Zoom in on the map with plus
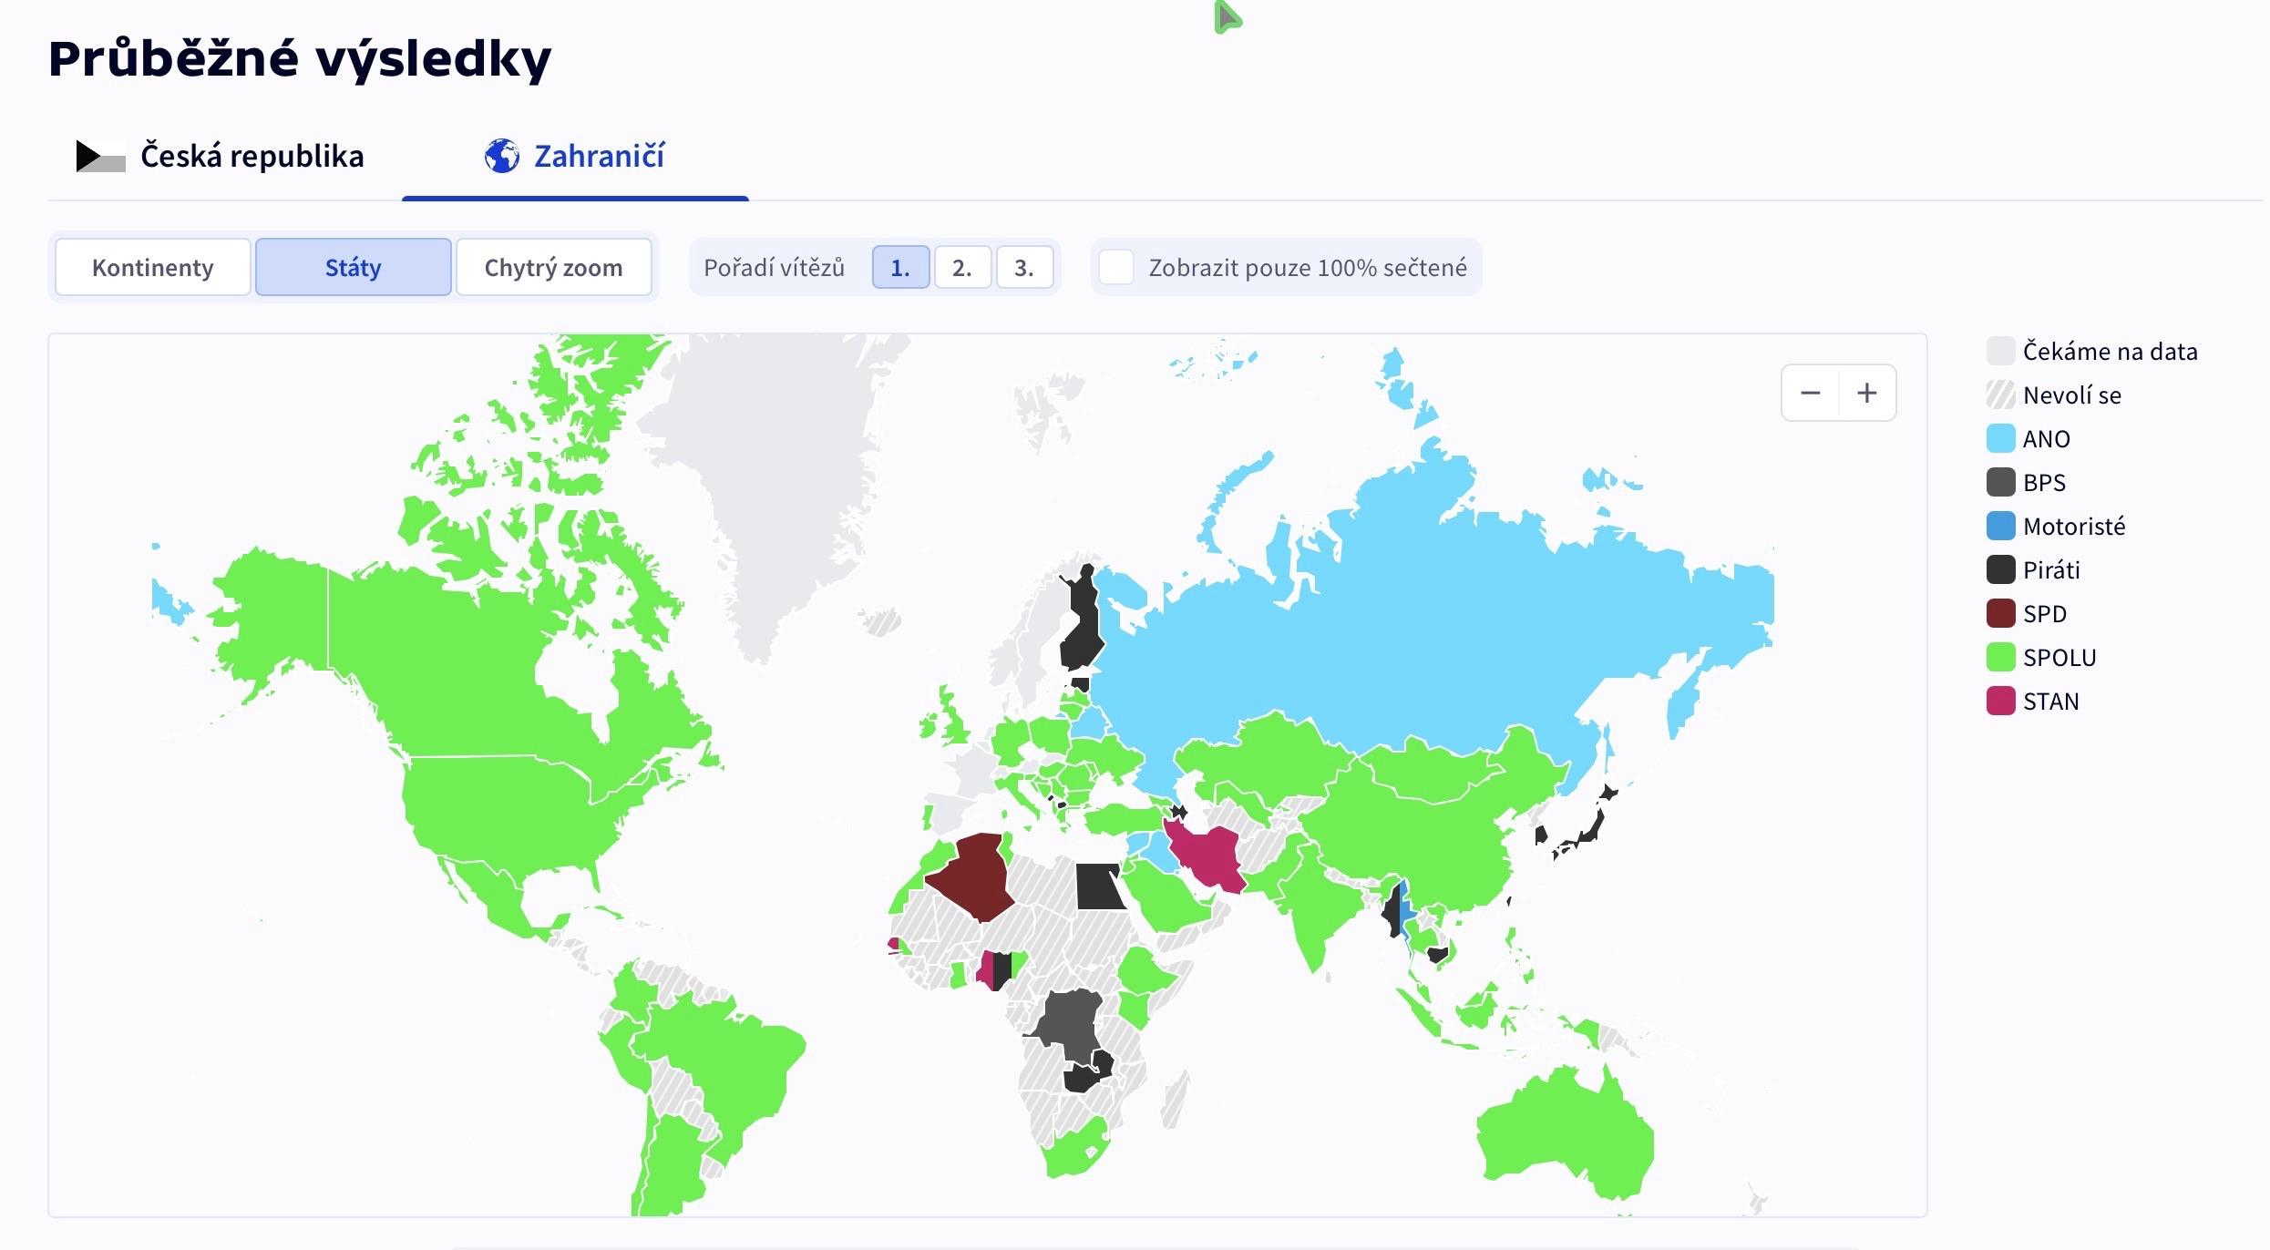The image size is (2270, 1250). pos(1867,393)
